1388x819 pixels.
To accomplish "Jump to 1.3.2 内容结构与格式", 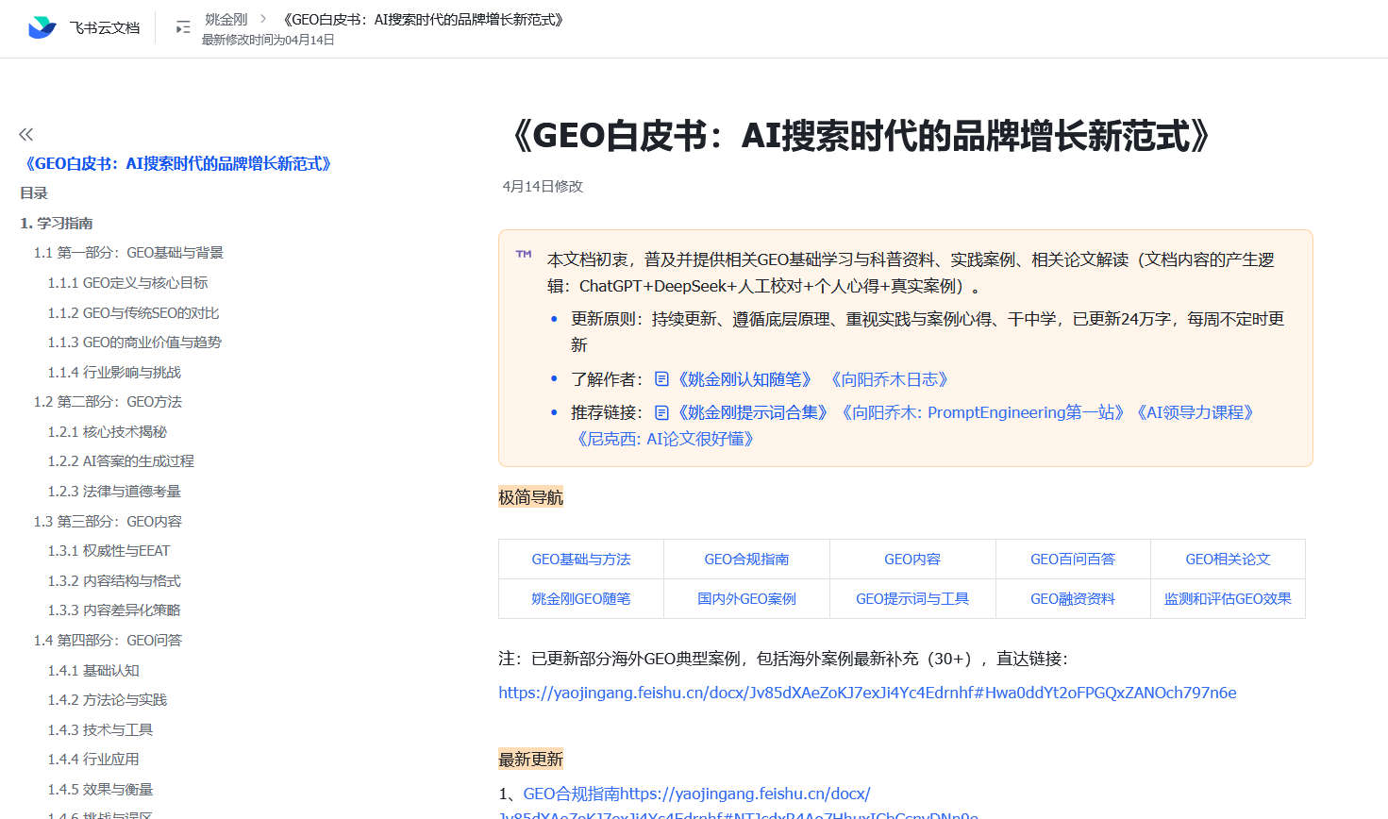I will coord(114,581).
